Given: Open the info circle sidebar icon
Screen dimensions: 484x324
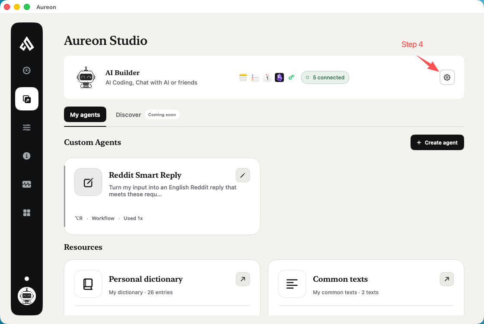Looking at the screenshot, I should click(27, 156).
